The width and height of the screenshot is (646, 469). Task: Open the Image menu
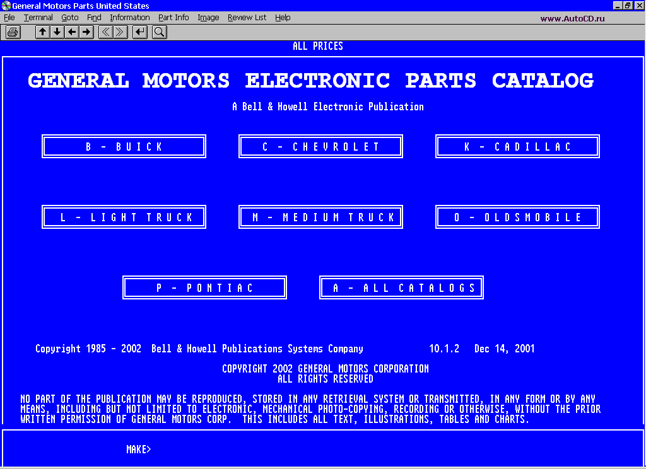tap(208, 18)
